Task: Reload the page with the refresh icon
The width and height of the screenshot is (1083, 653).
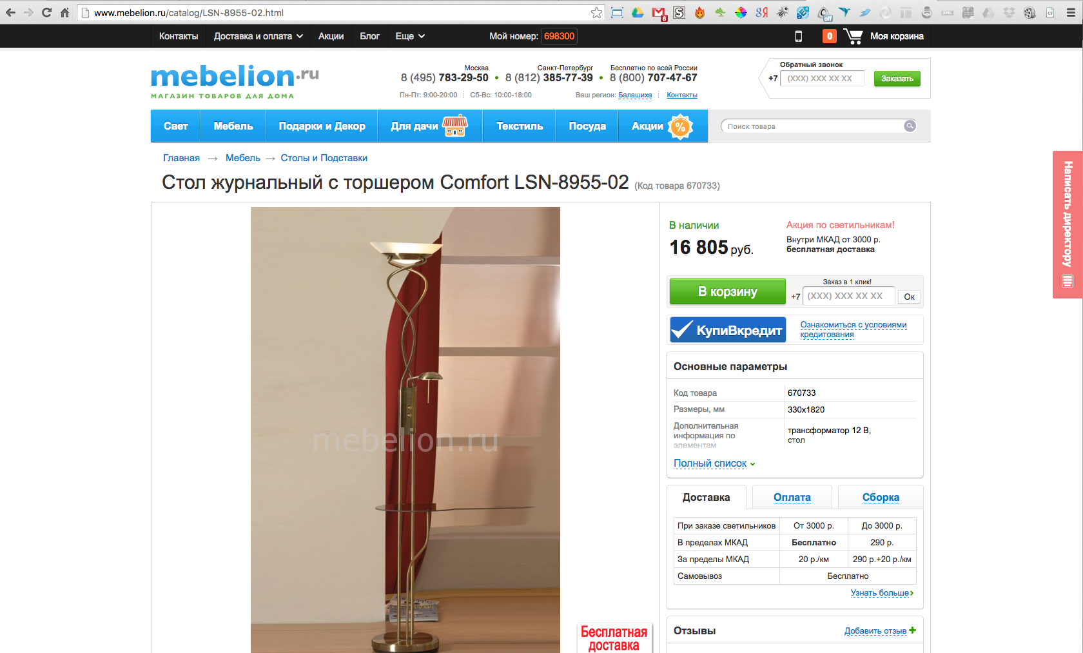Action: pyautogui.click(x=46, y=12)
